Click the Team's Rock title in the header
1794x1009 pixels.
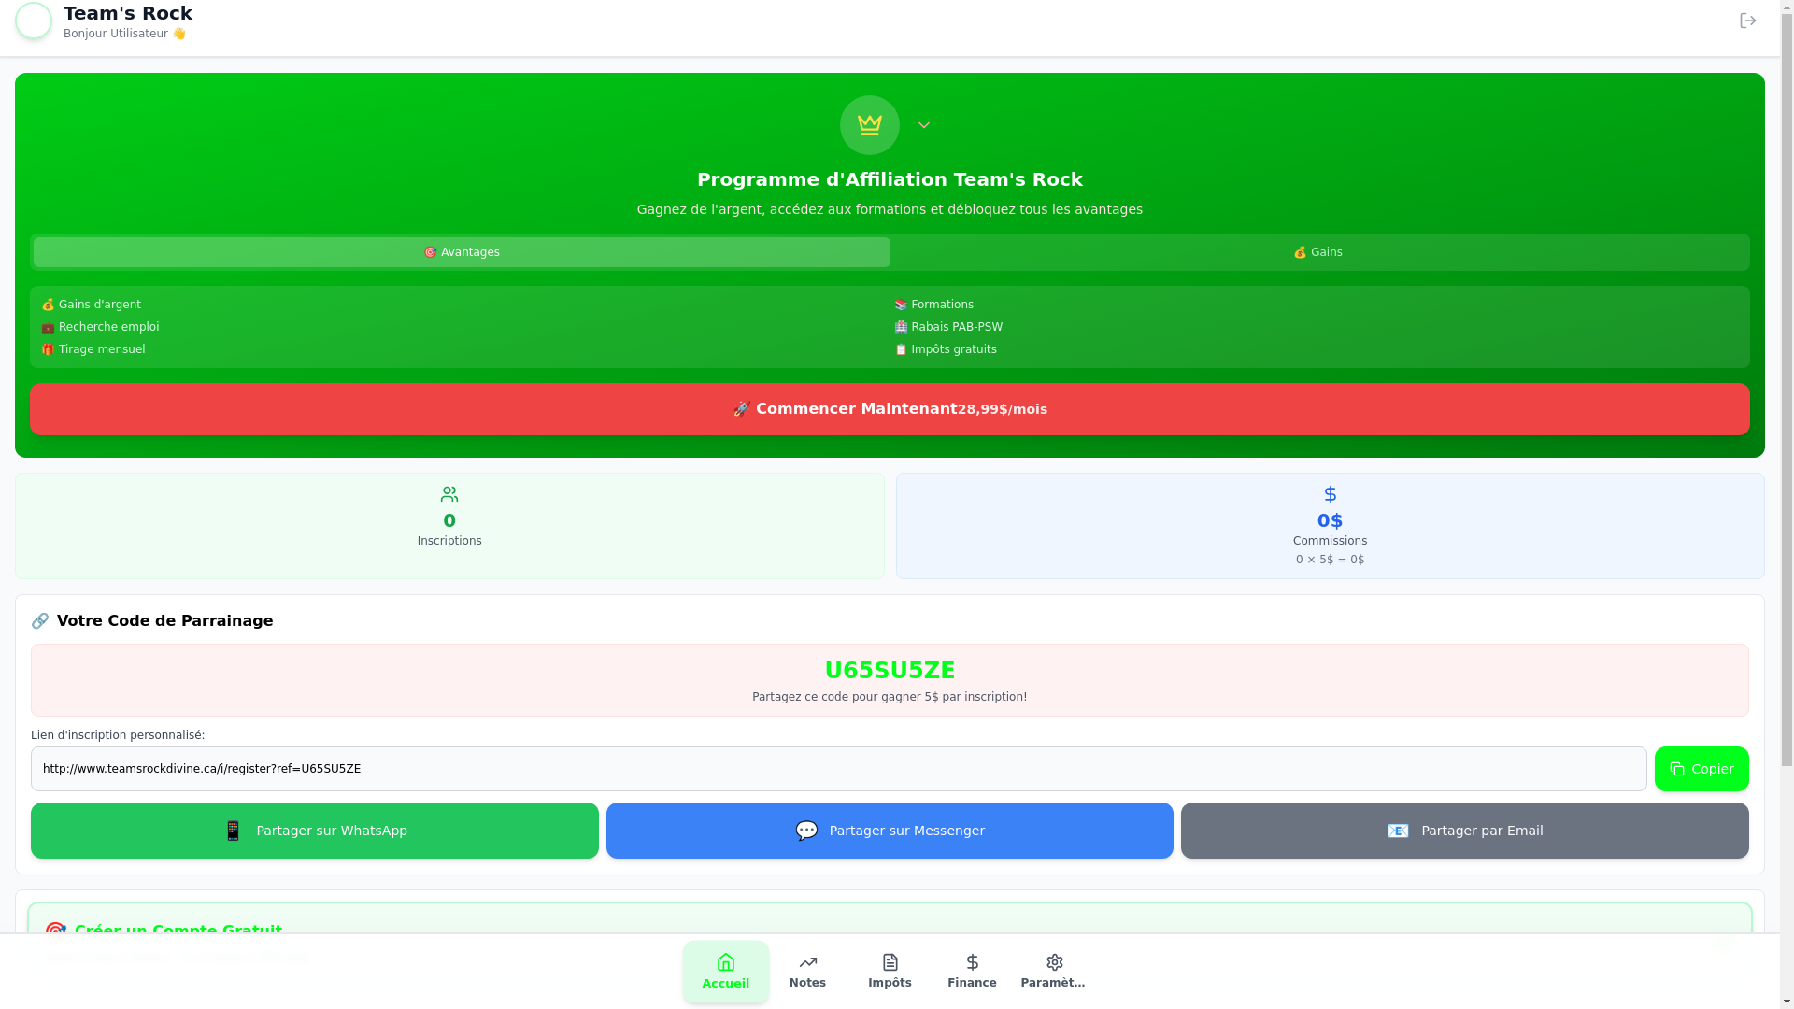(128, 13)
